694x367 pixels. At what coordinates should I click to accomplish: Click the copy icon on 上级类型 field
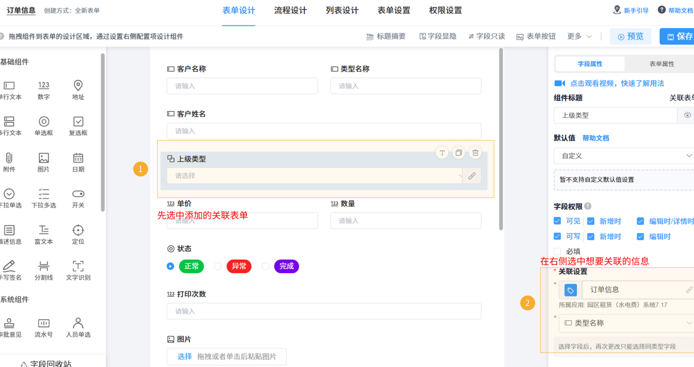[x=459, y=153]
